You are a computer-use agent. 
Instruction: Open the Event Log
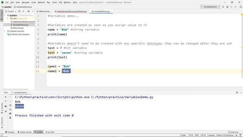(233, 132)
